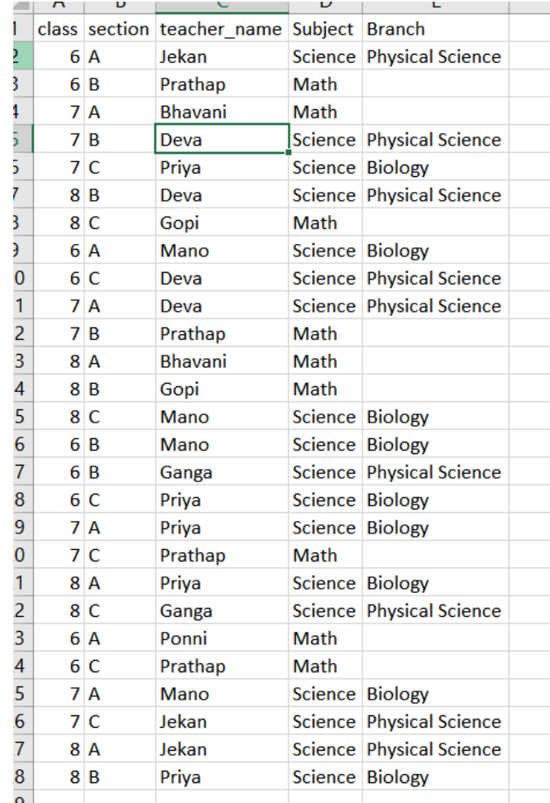The image size is (550, 803).
Task: Select Biology in the last data row
Action: point(398,777)
